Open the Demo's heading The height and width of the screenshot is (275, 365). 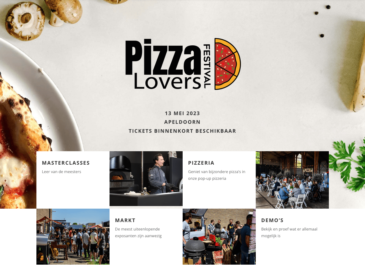tap(272, 220)
